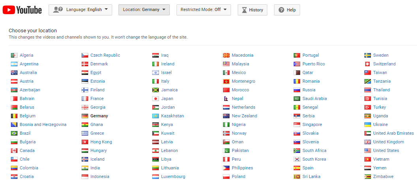Click the Sri Lanka flag icon
Viewport: 417px width, 191px height.
(297, 177)
